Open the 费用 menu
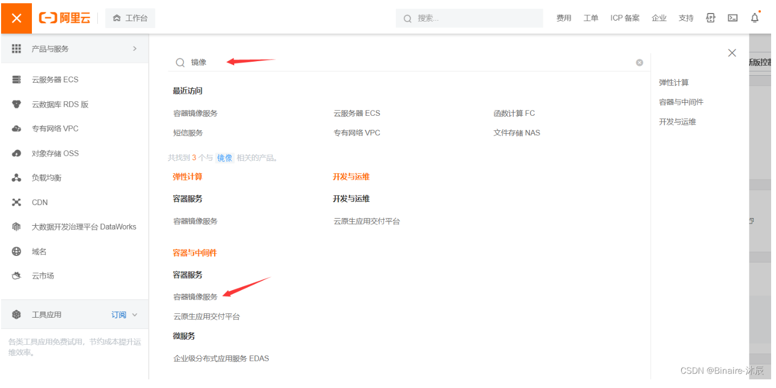Image resolution: width=776 pixels, height=388 pixels. click(563, 18)
